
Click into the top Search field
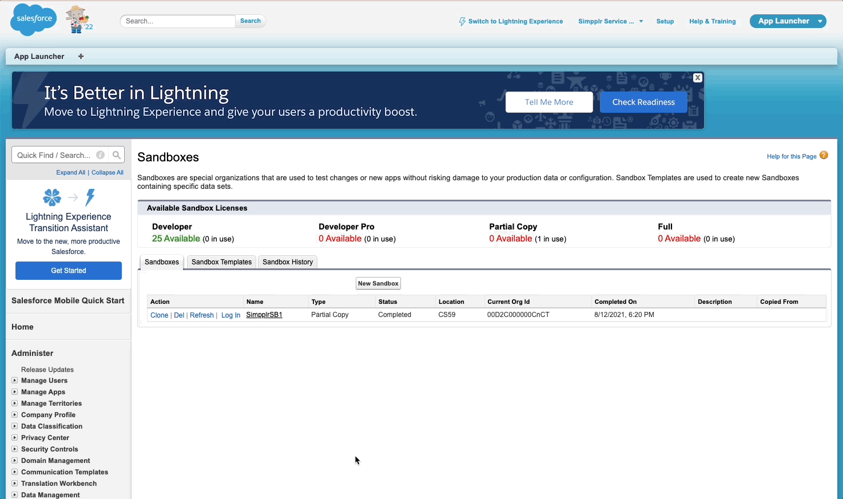178,21
